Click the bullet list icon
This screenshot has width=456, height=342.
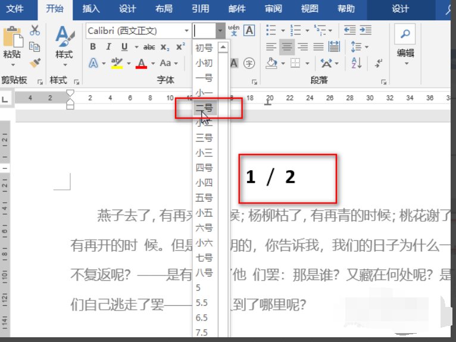(271, 30)
